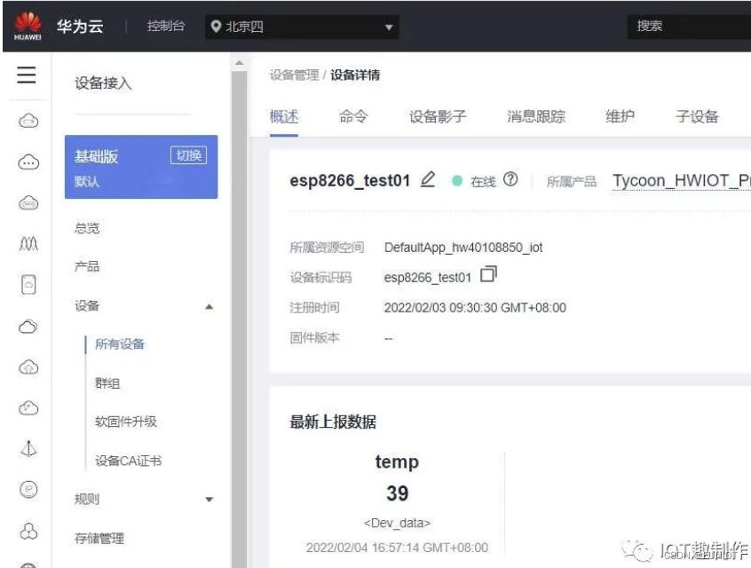The width and height of the screenshot is (751, 568).
Task: Click the 注册时间 value 2022/02/03 09:30:30
Action: click(475, 307)
